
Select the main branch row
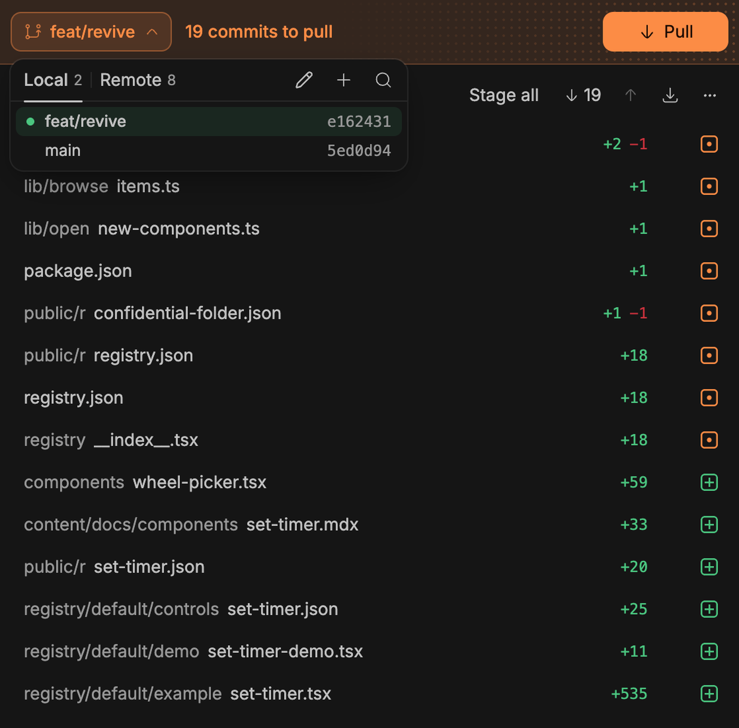pos(209,151)
